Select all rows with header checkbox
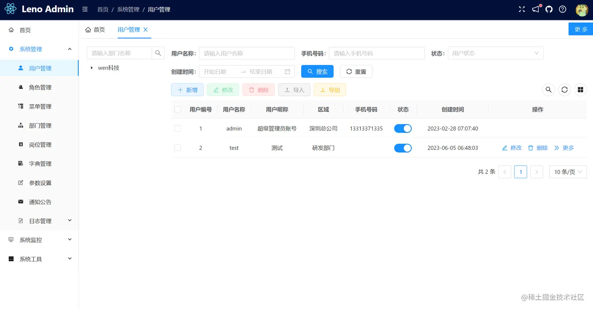The height and width of the screenshot is (310, 593). pyautogui.click(x=178, y=109)
